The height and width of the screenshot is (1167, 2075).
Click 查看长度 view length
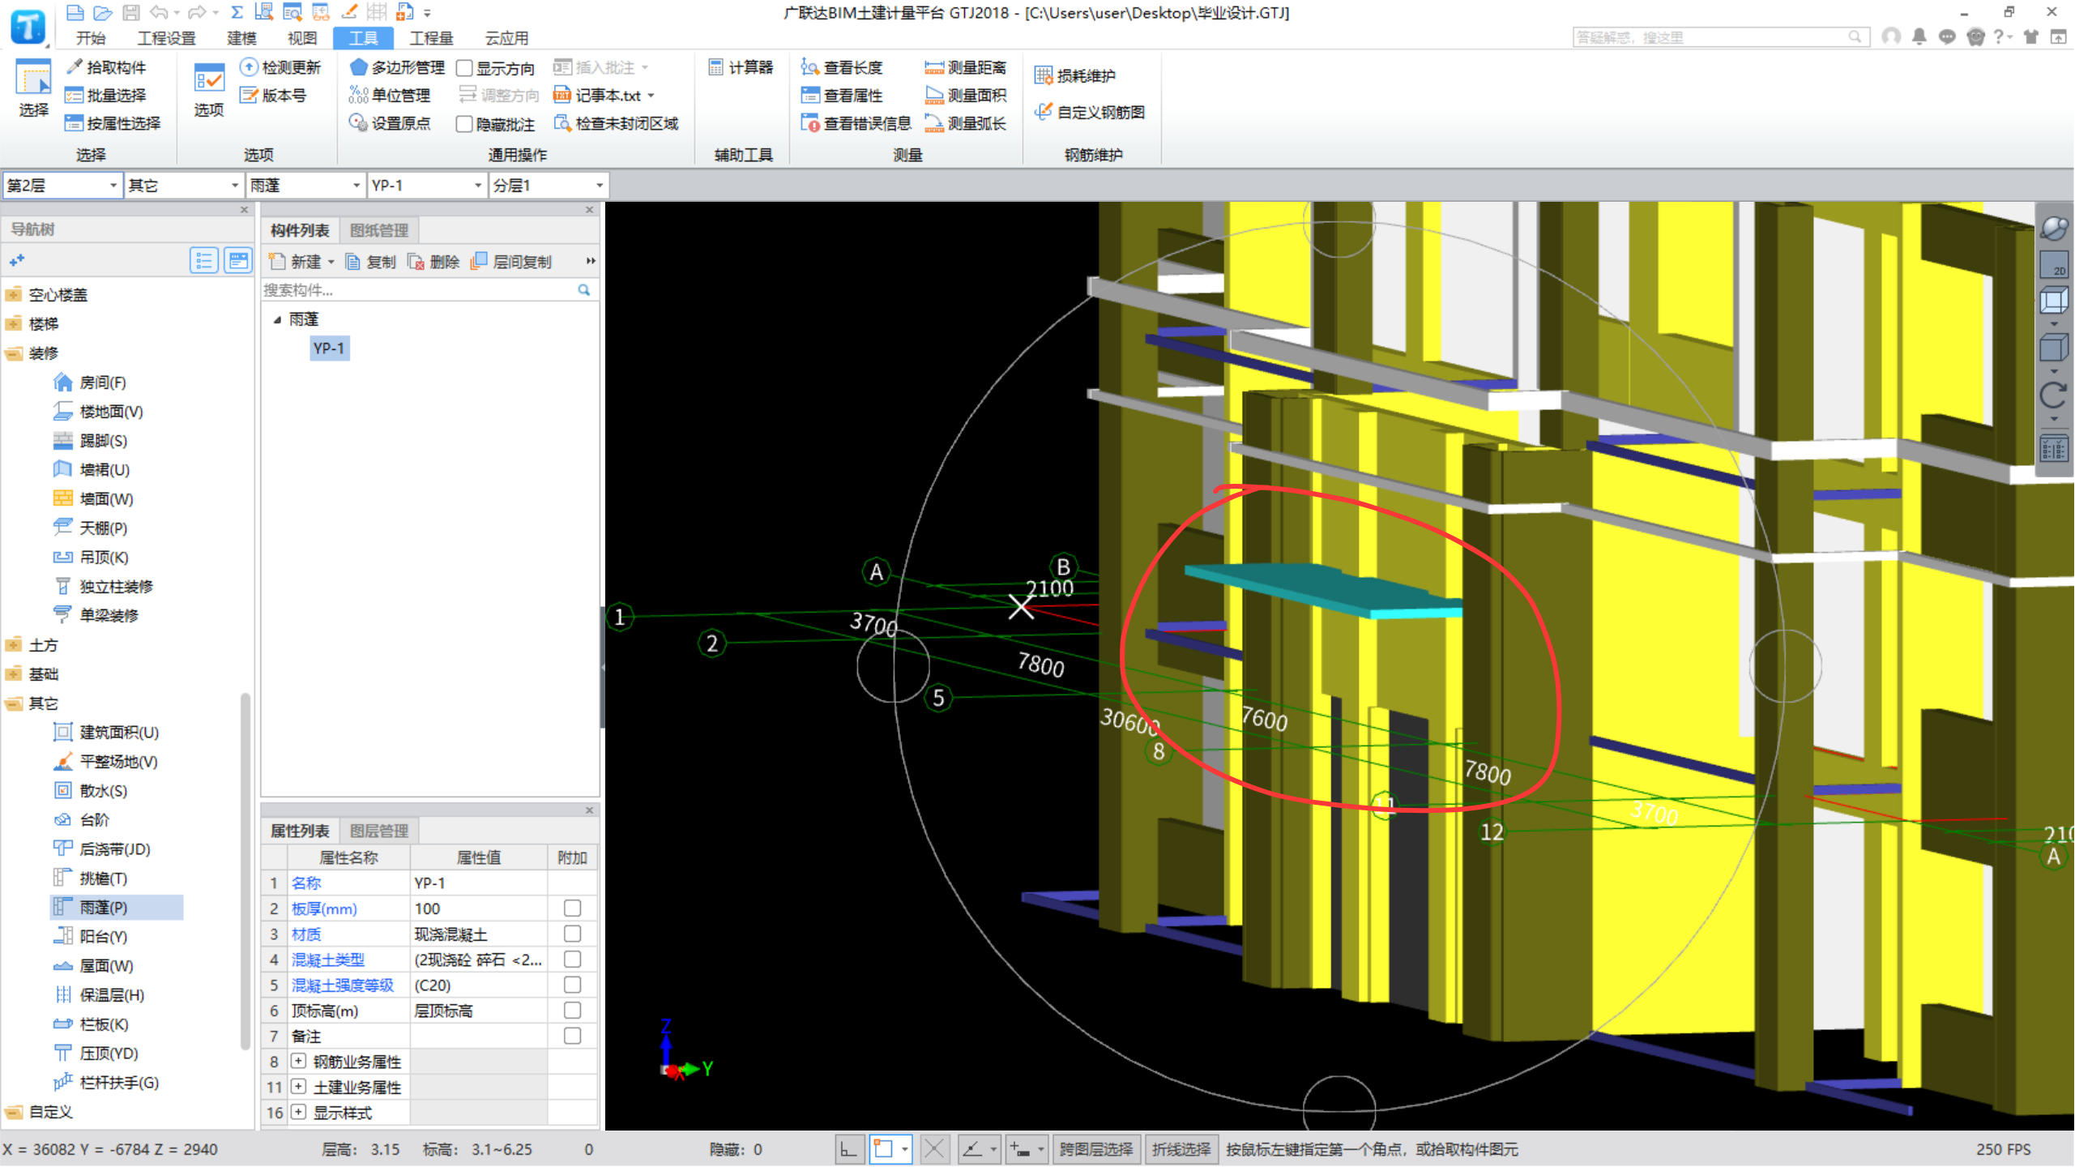point(842,67)
